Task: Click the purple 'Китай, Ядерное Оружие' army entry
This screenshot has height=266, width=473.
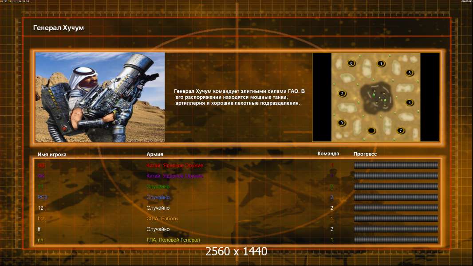Action: (175, 176)
